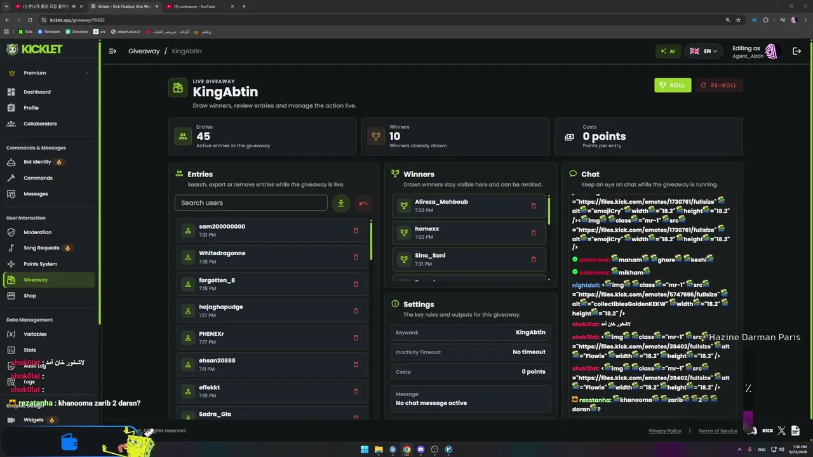Click the red undo icon beside export
Screen dimensions: 813x457
[x=363, y=203]
